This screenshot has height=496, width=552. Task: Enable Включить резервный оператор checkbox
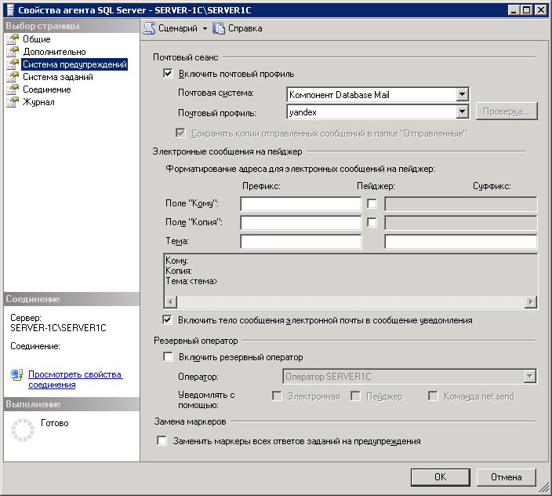tap(168, 357)
